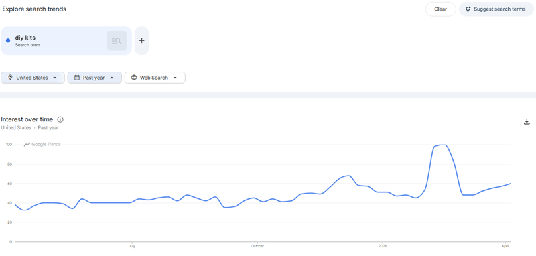
Task: Click the 2026 label on the chart axis
Action: (x=383, y=246)
